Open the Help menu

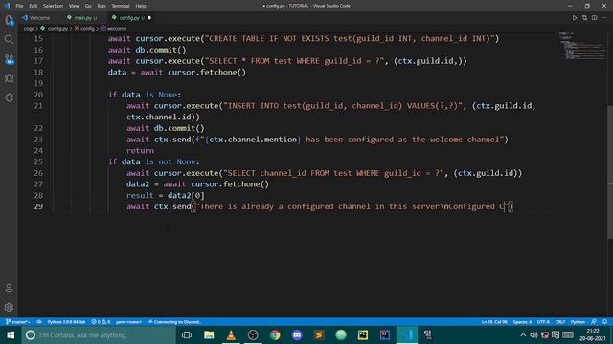click(x=141, y=6)
